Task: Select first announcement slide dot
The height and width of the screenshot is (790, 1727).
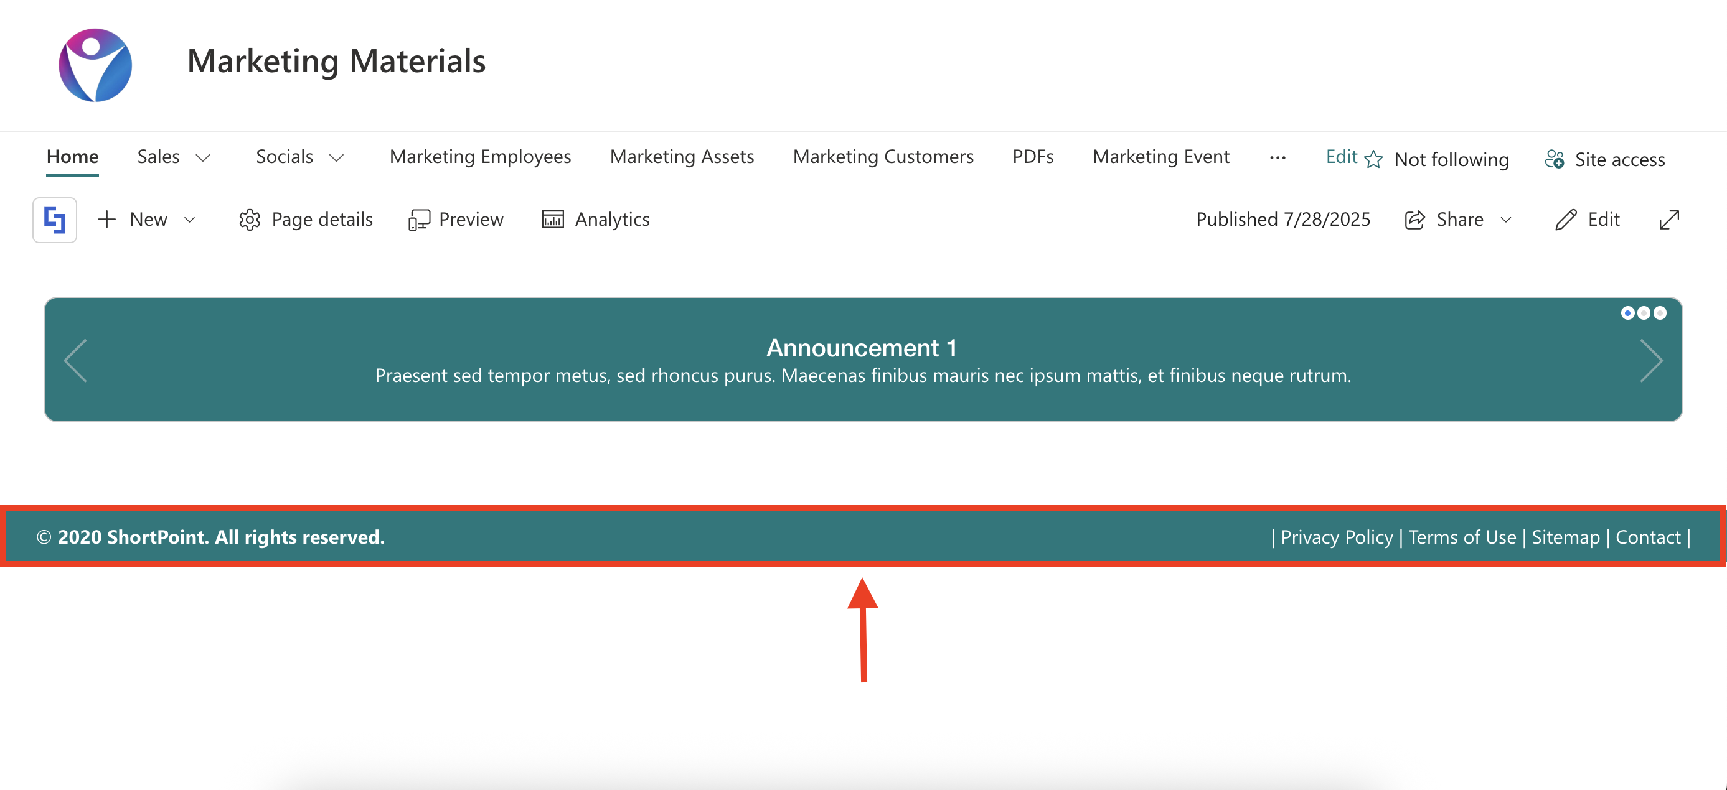Action: [1627, 313]
